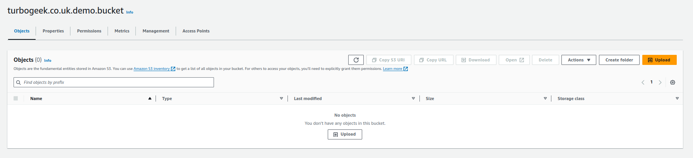Sort by Storage class column arrow
The width and height of the screenshot is (693, 158).
tap(677, 99)
